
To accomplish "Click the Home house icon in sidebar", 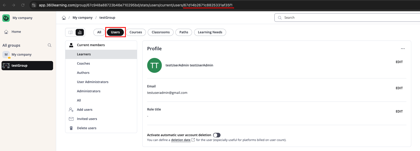I will 6,32.
